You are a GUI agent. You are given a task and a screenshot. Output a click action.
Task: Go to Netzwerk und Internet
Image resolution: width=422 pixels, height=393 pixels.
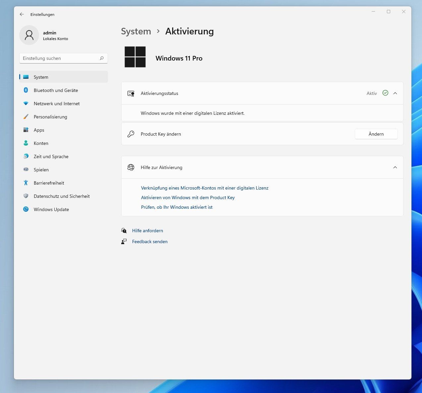click(63, 104)
